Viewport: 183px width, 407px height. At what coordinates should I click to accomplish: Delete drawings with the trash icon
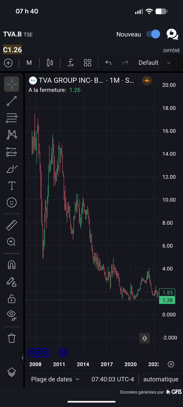click(12, 338)
